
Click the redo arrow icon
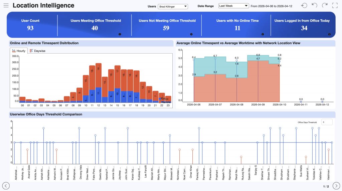[325, 6]
